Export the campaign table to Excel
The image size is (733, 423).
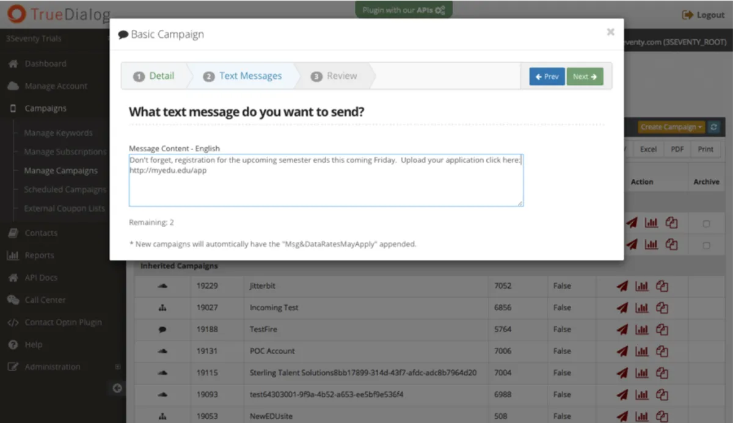point(648,148)
